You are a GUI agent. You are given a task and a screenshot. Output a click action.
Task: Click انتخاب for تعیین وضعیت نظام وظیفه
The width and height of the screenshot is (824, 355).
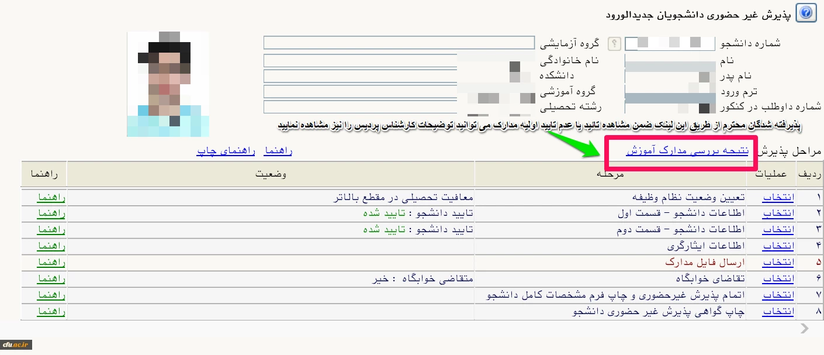click(x=778, y=198)
